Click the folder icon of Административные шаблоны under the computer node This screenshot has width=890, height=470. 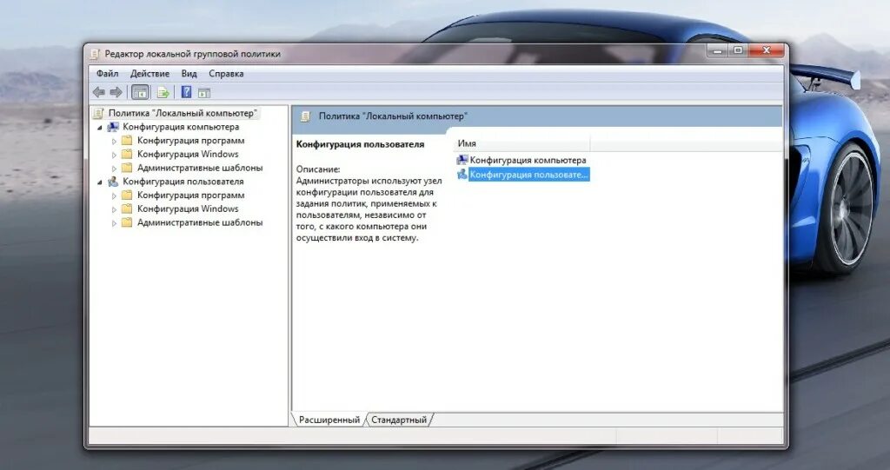[127, 168]
